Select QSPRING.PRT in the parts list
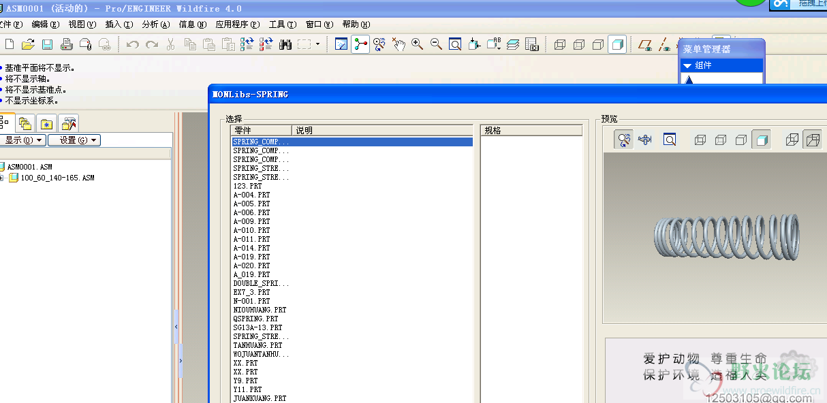Image resolution: width=827 pixels, height=403 pixels. tap(255, 319)
